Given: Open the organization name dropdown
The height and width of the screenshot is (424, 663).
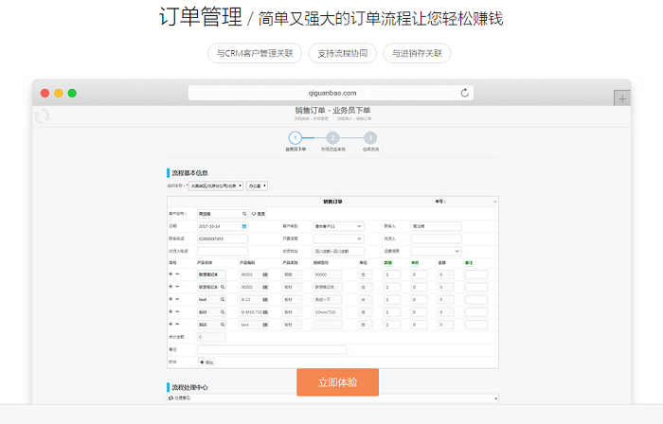Looking at the screenshot, I should (x=216, y=185).
